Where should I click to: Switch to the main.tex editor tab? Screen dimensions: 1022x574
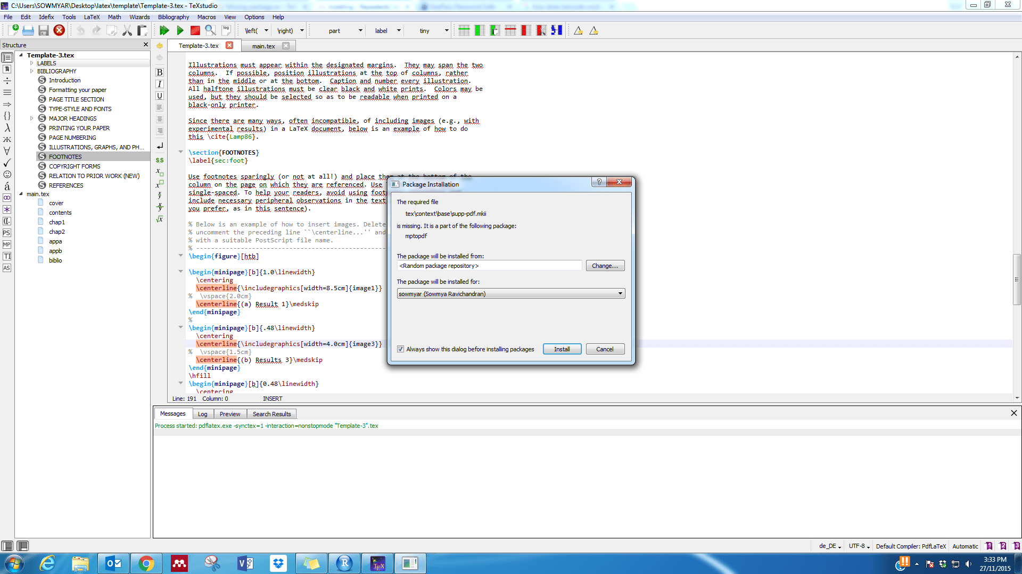click(263, 46)
